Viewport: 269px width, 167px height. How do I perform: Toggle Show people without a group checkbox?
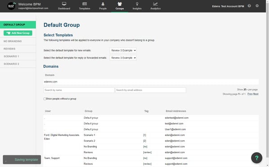45,99
